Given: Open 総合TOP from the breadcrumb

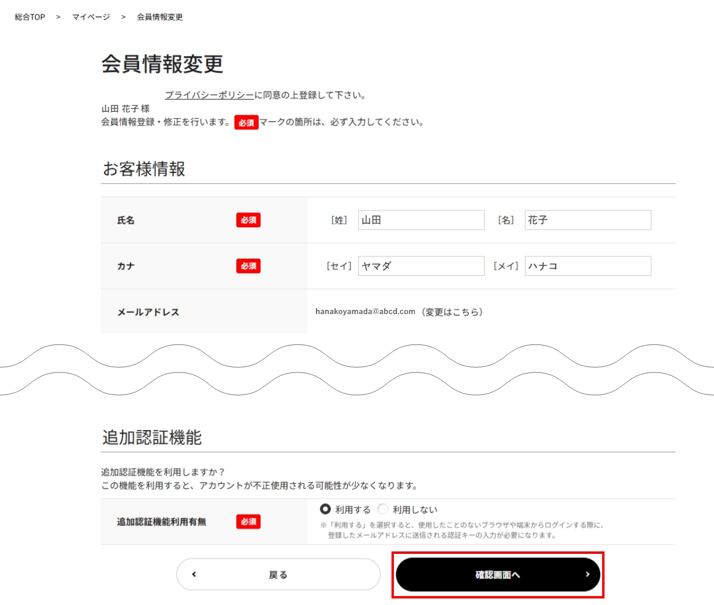Looking at the screenshot, I should pyautogui.click(x=30, y=17).
